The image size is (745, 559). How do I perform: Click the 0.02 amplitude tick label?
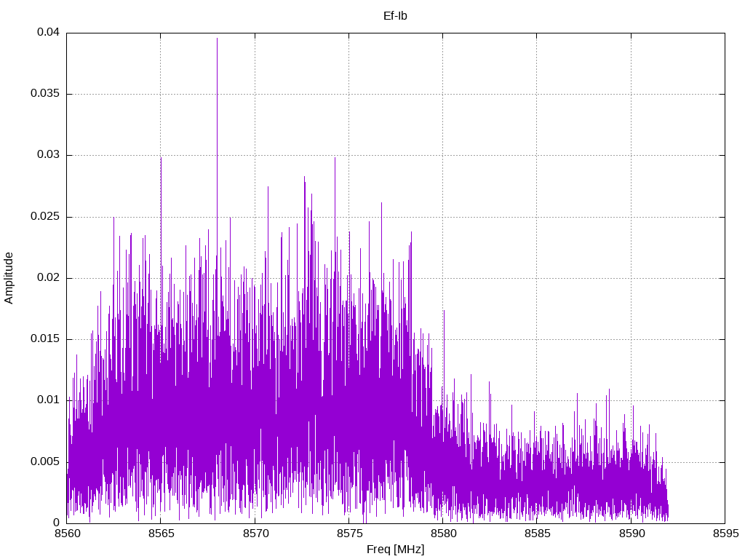(x=48, y=278)
